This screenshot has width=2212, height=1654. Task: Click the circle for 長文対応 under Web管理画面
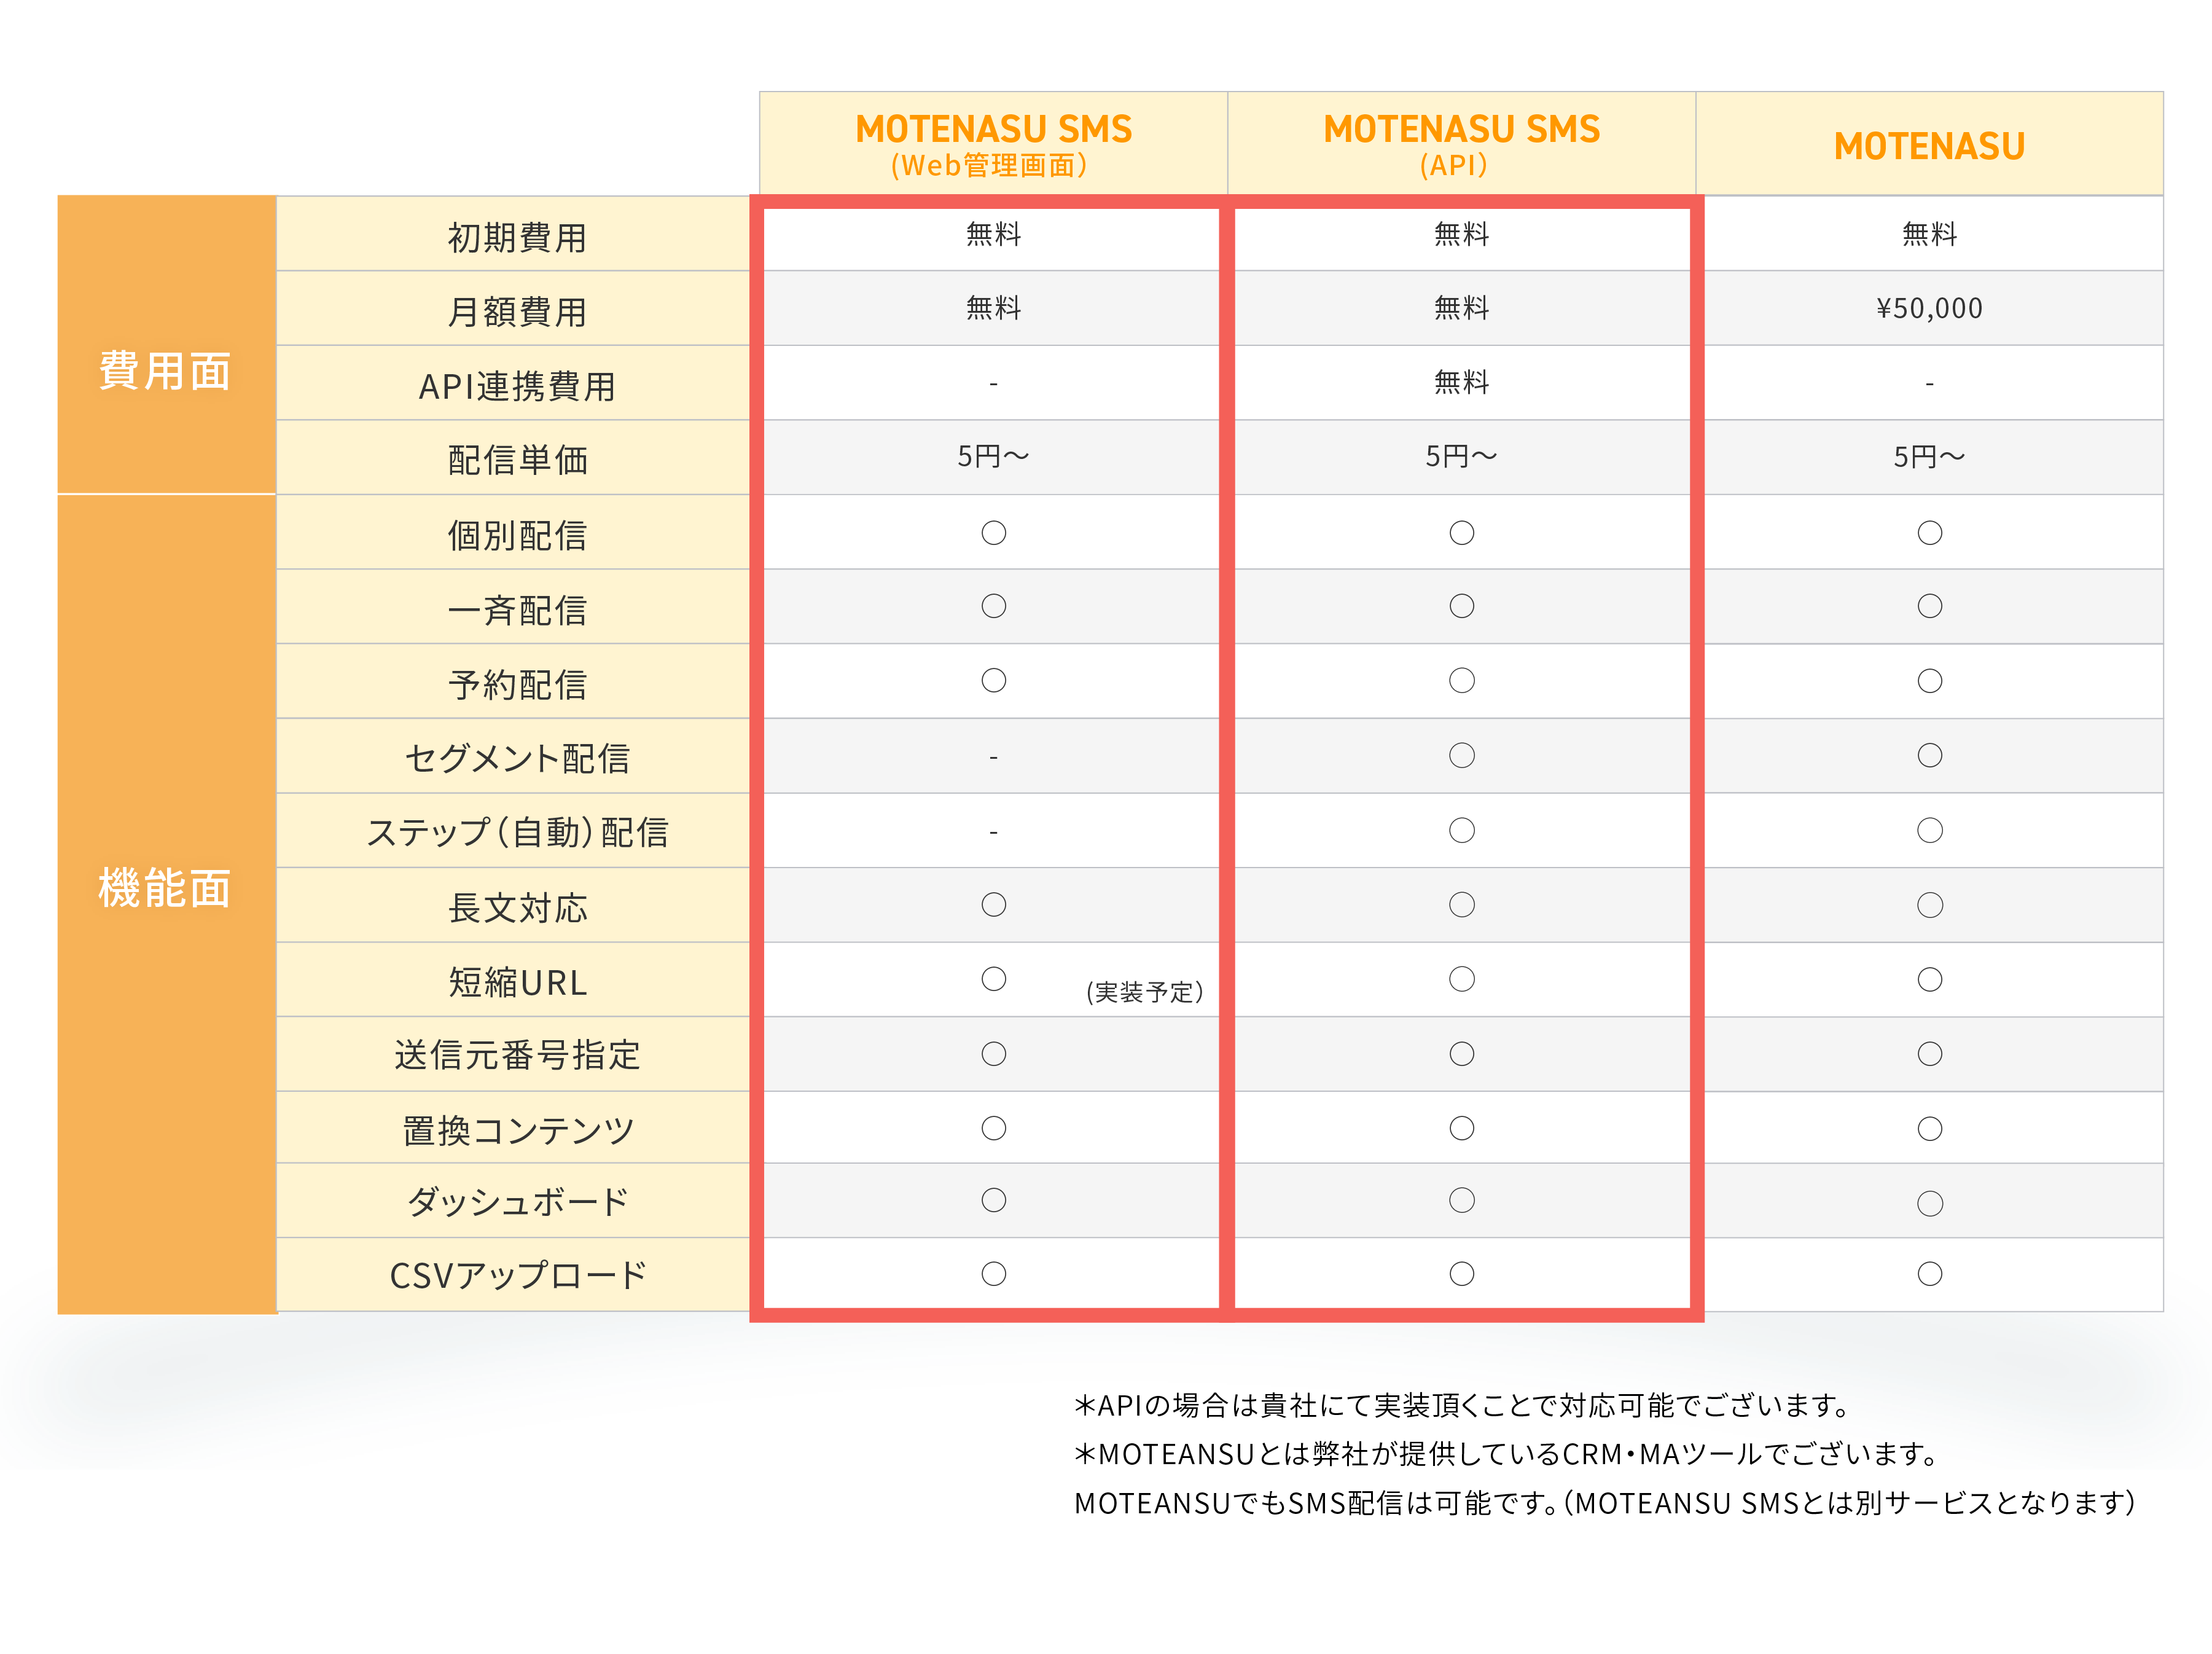point(993,905)
